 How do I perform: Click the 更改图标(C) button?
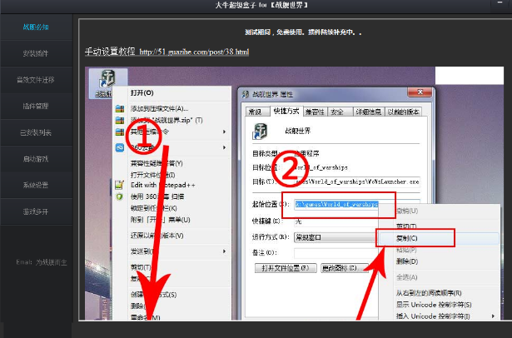[345, 268]
